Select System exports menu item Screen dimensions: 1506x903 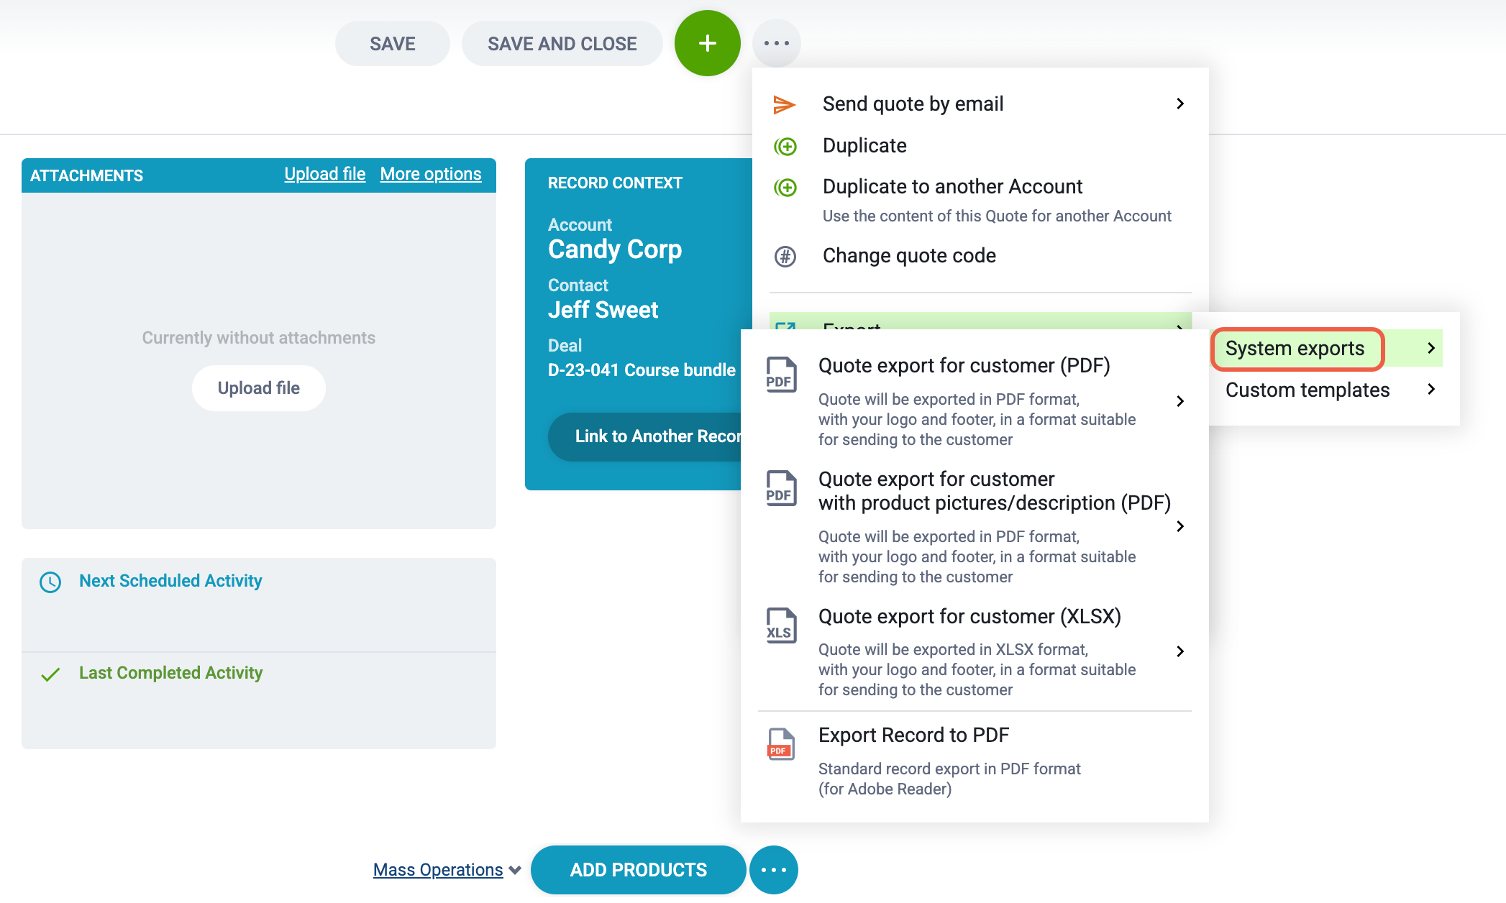click(1295, 349)
